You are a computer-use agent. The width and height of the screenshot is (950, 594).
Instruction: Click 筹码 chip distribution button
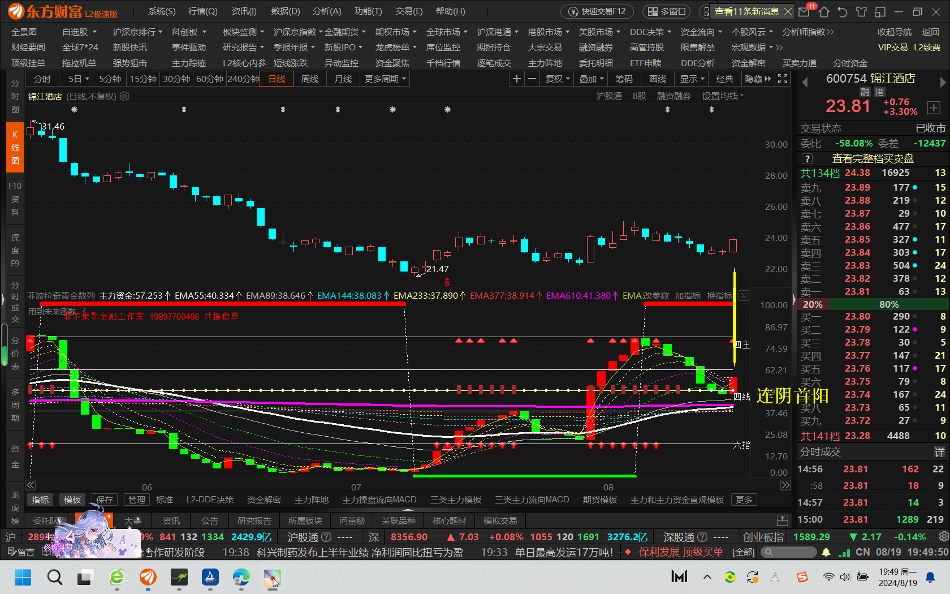tap(624, 79)
